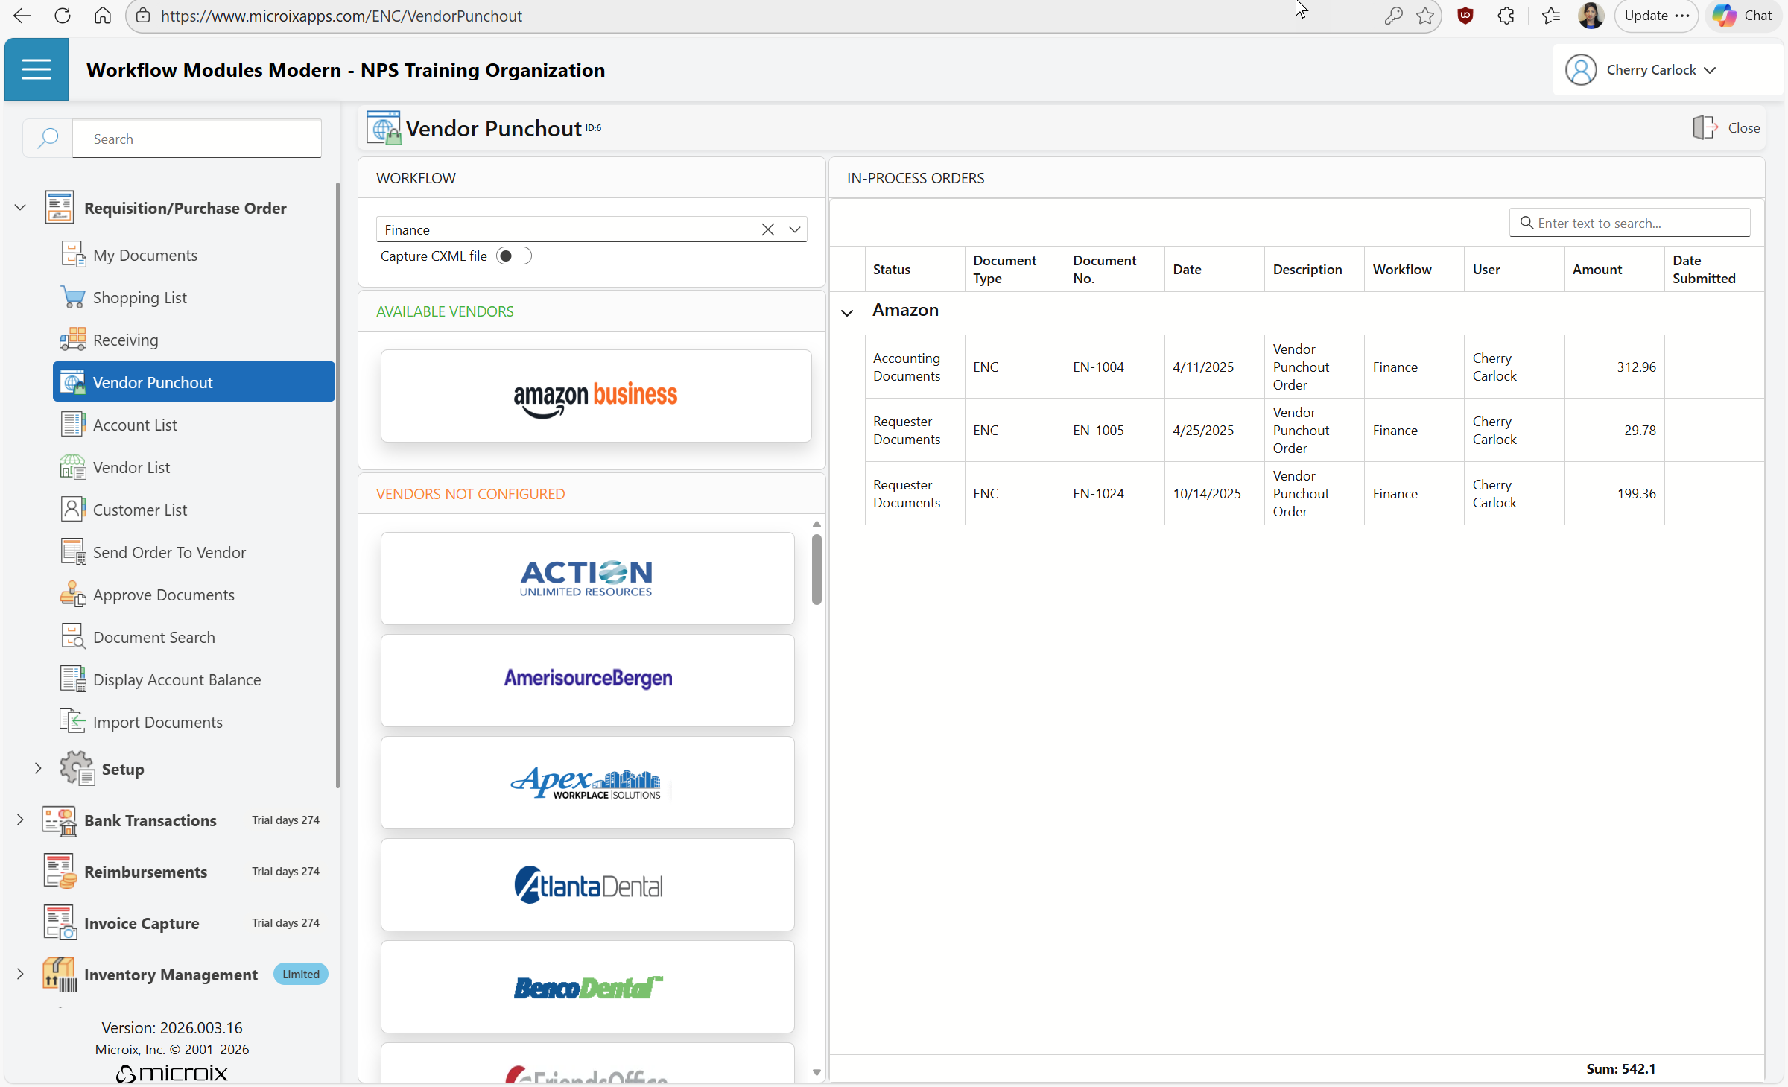The height and width of the screenshot is (1087, 1788).
Task: Launch the Amazon Business vendor punchout
Action: coord(595,396)
